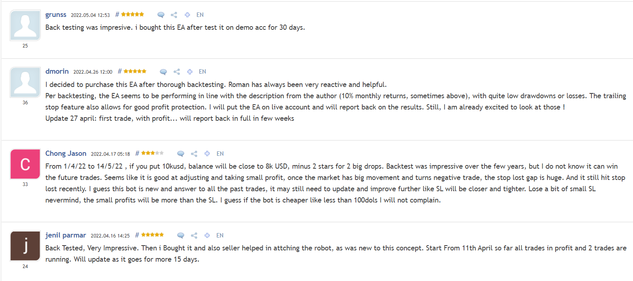Image resolution: width=633 pixels, height=281 pixels.
Task: Open dmorin's profile
Action: point(57,71)
